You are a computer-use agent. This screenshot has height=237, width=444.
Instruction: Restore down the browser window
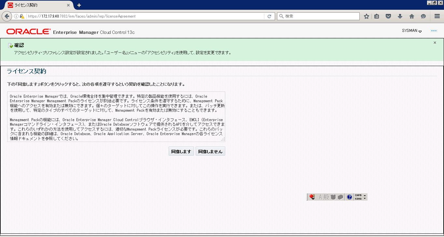click(435, 3)
